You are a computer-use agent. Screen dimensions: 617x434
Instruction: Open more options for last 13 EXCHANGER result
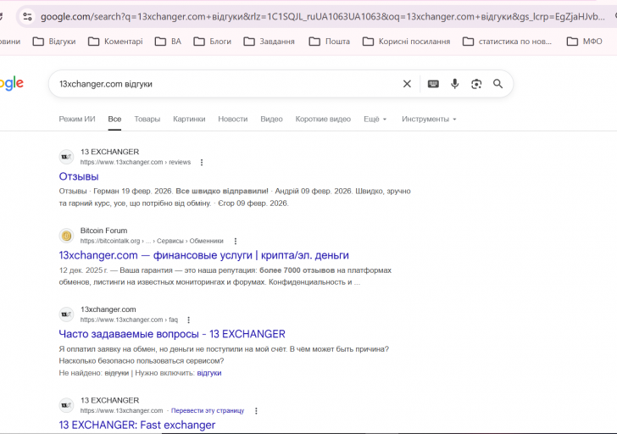click(256, 411)
